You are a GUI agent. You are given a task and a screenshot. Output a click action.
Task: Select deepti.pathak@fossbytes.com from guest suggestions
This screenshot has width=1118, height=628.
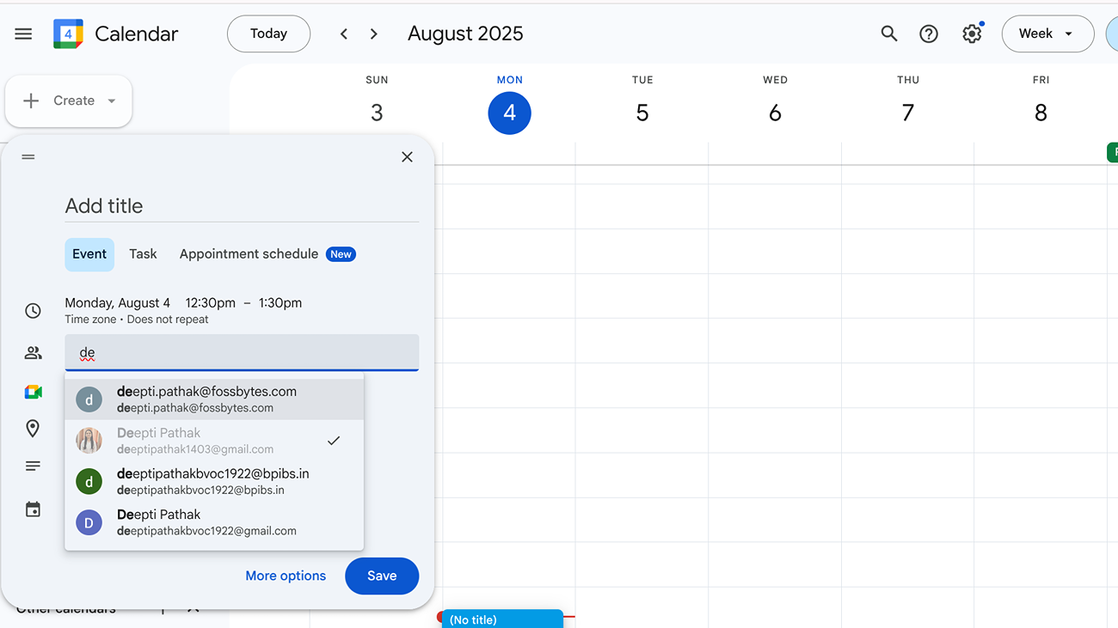[206, 398]
